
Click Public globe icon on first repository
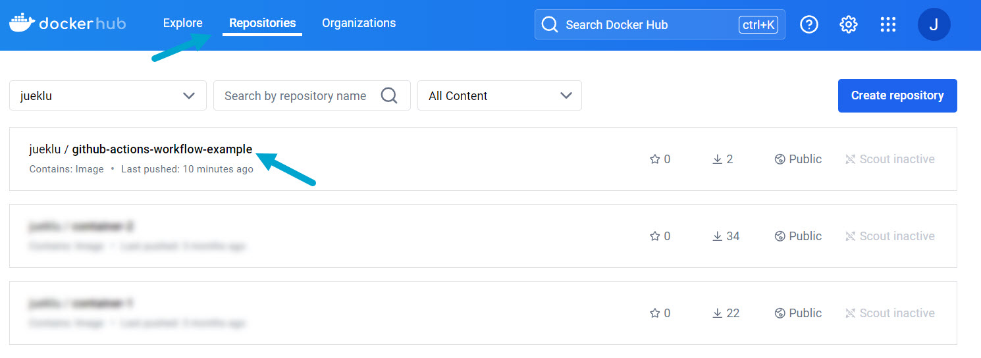click(780, 159)
